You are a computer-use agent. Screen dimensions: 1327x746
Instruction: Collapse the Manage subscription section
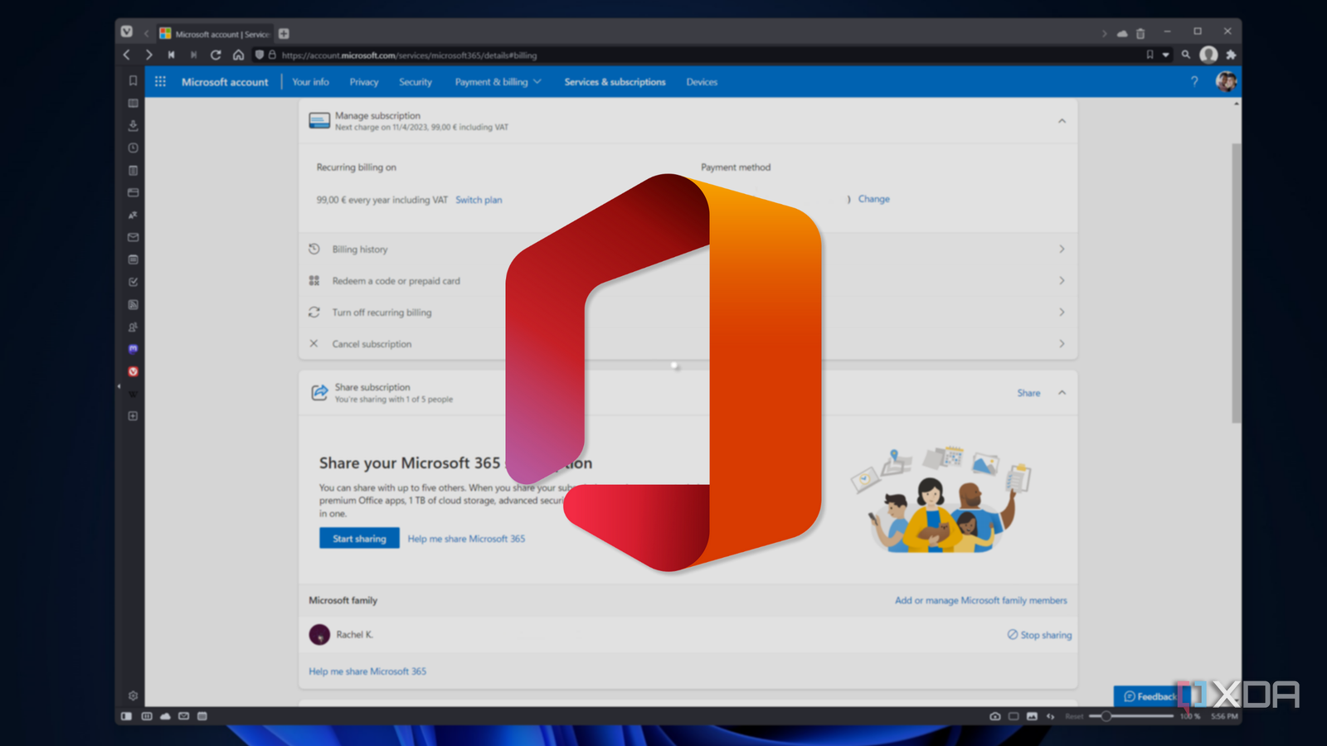tap(1062, 120)
